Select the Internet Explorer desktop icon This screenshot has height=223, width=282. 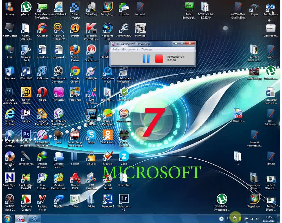tap(10, 117)
